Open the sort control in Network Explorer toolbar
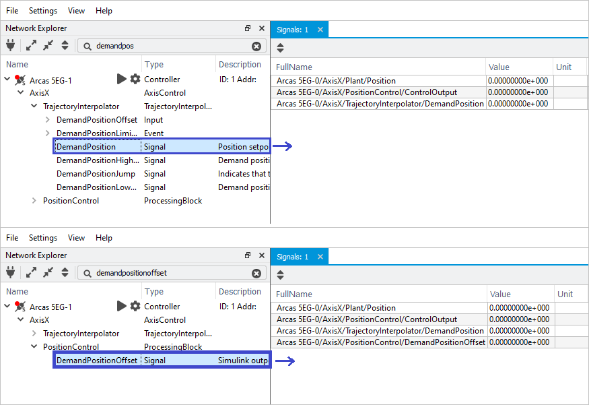The width and height of the screenshot is (589, 405). pos(65,46)
